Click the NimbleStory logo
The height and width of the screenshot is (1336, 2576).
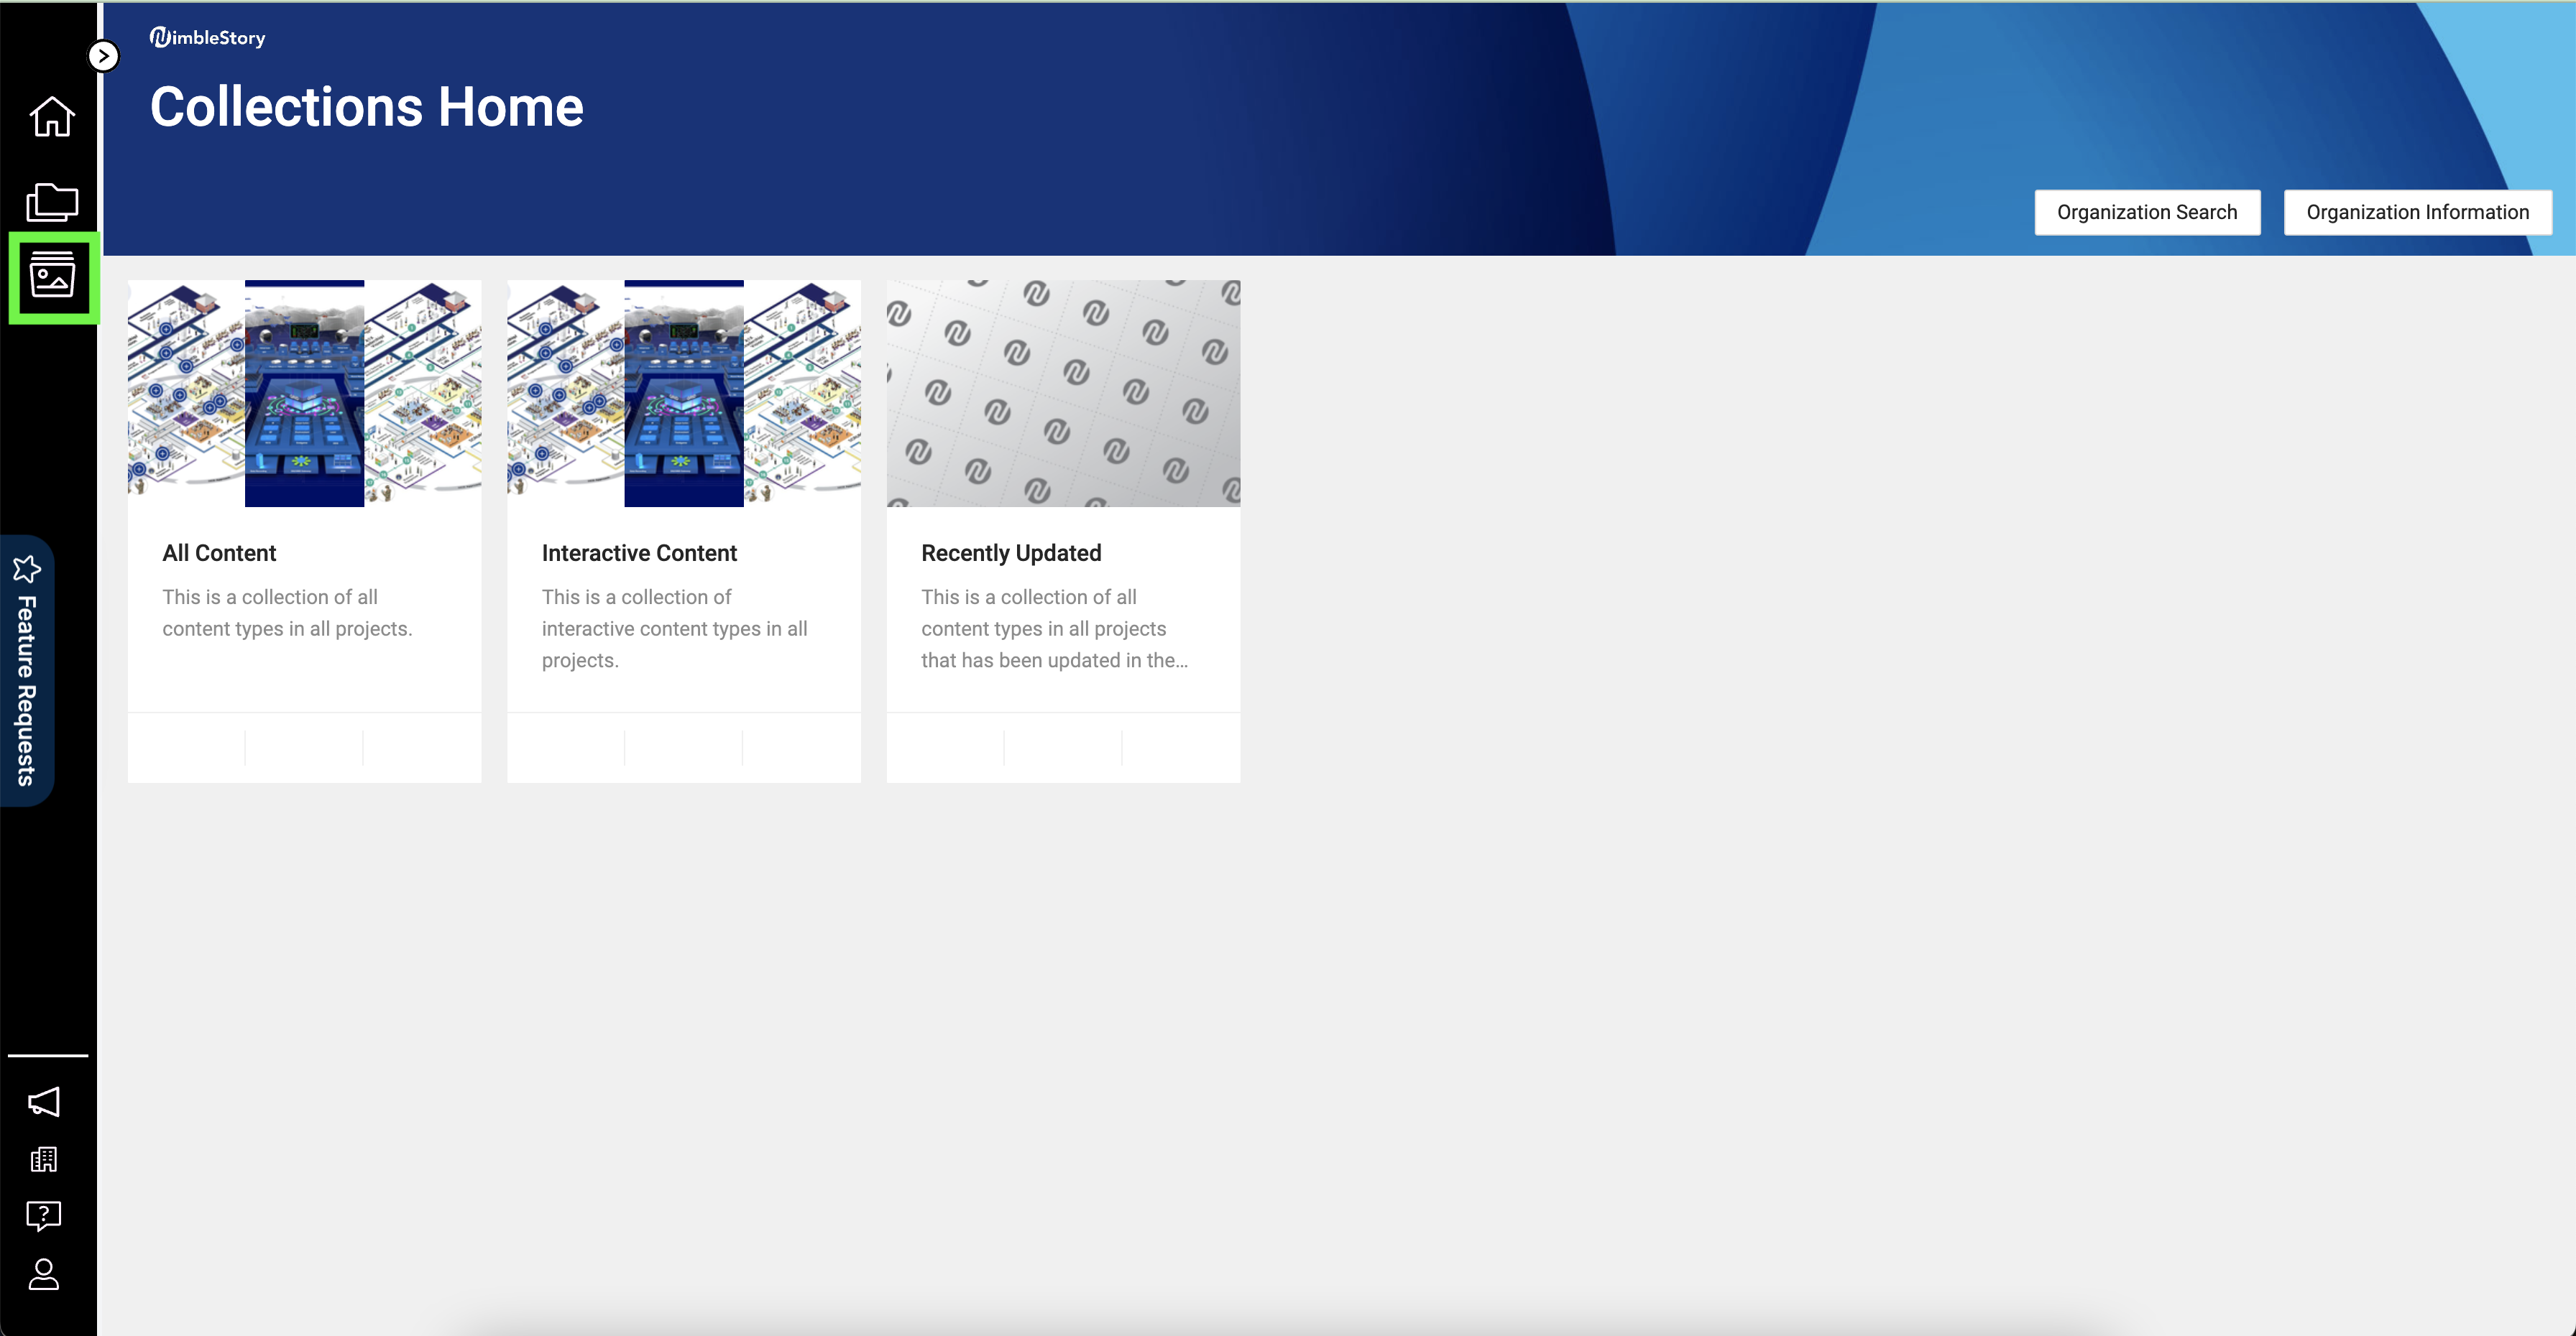click(x=208, y=38)
